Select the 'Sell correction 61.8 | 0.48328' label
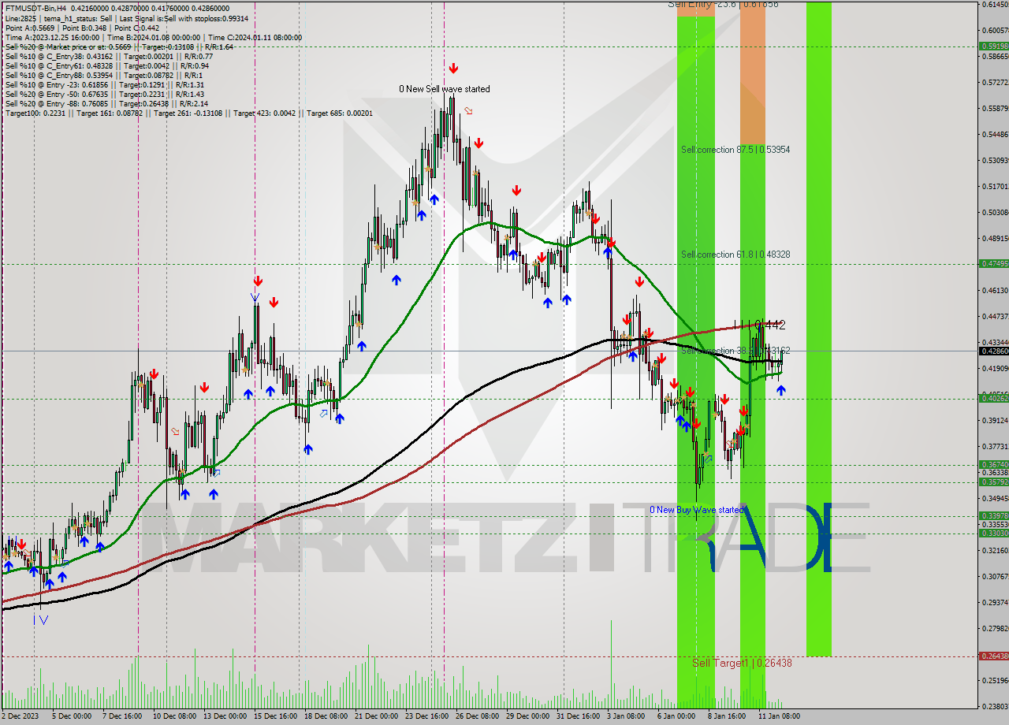The image size is (1009, 725). click(x=735, y=255)
